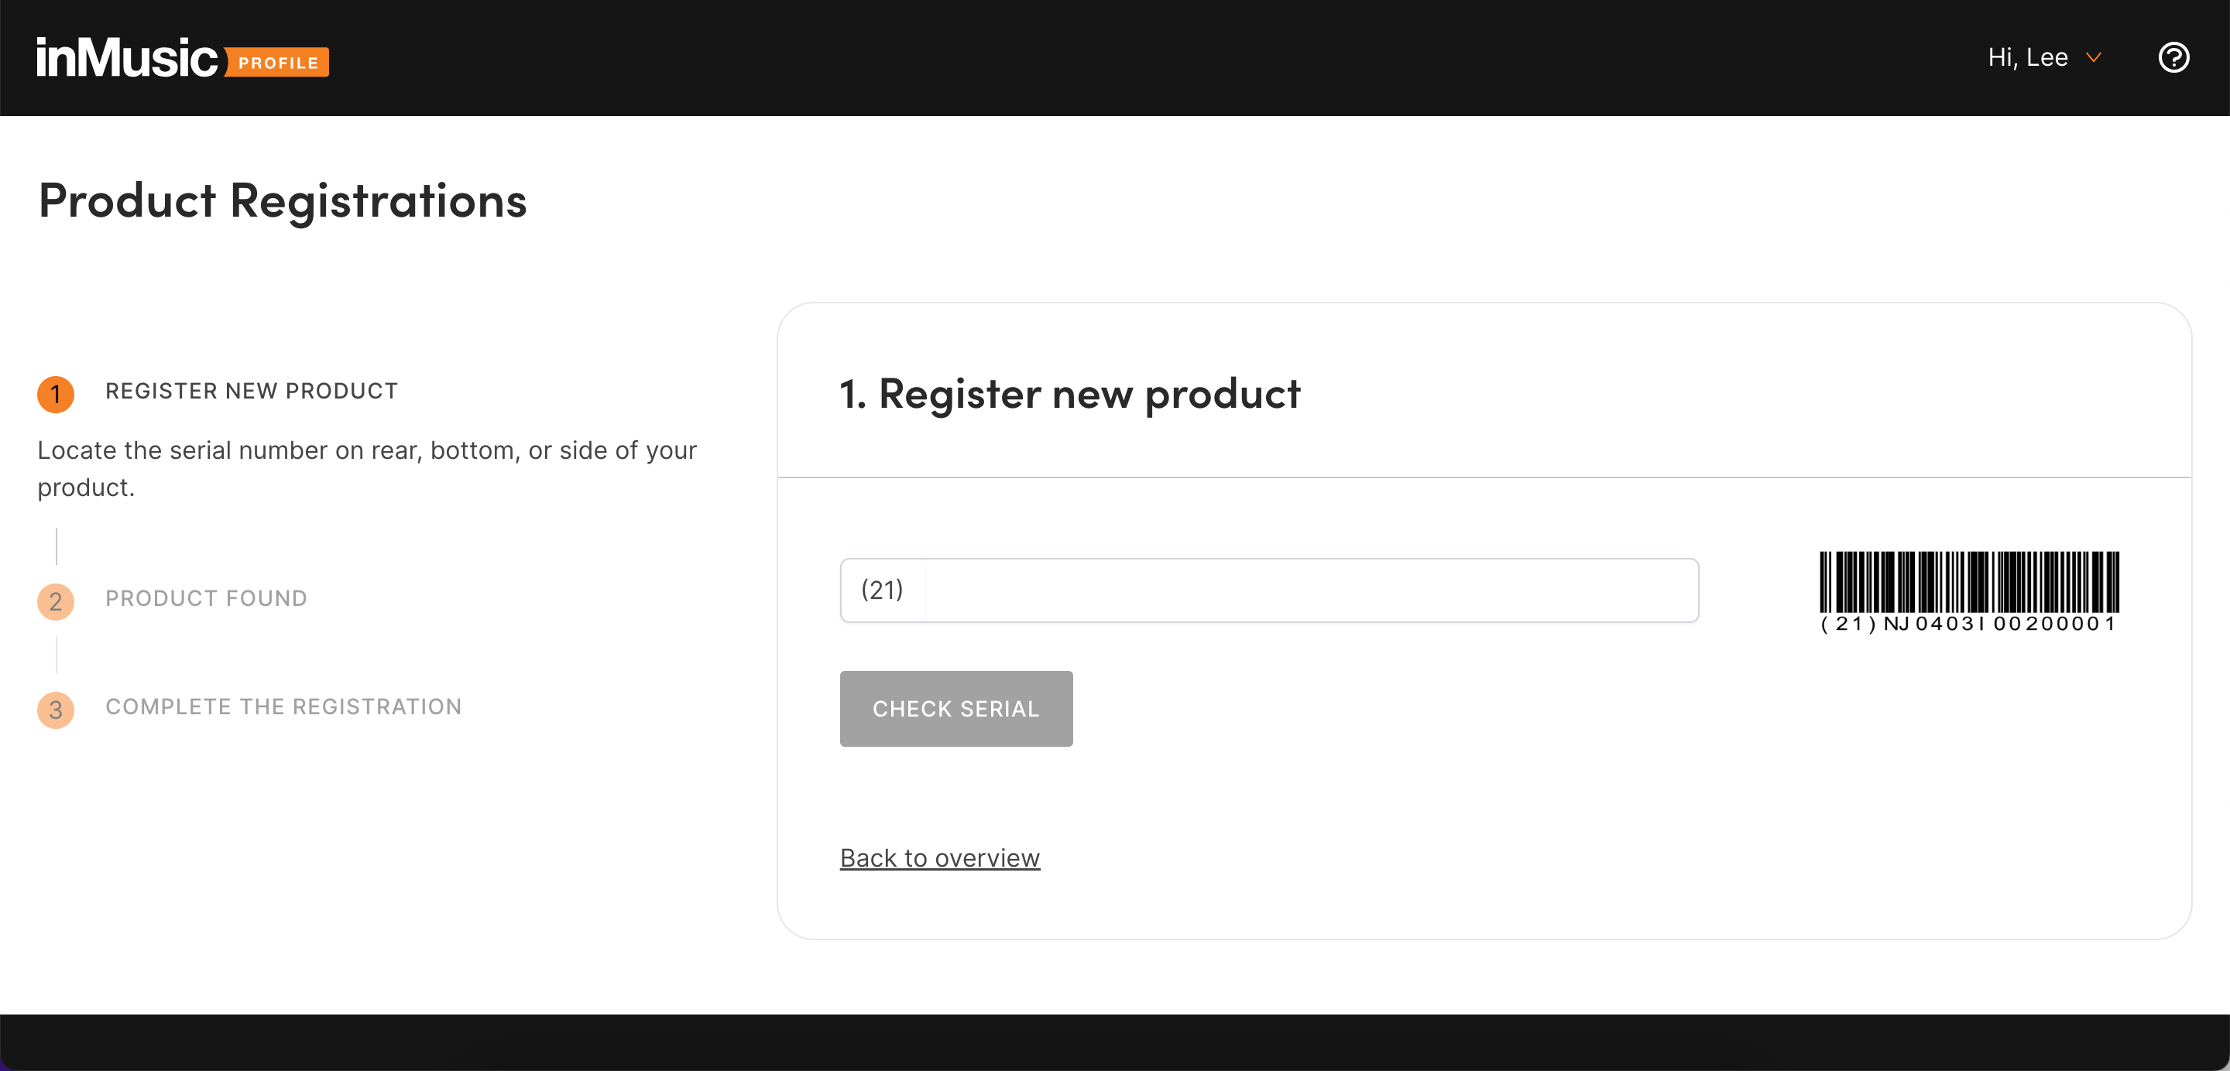Click the CHECK SERIAL button
Viewport: 2230px width, 1071px height.
tap(955, 709)
